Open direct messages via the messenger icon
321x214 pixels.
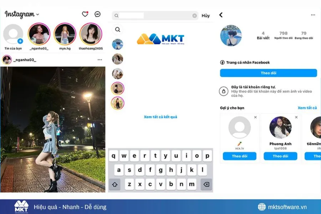97,13
